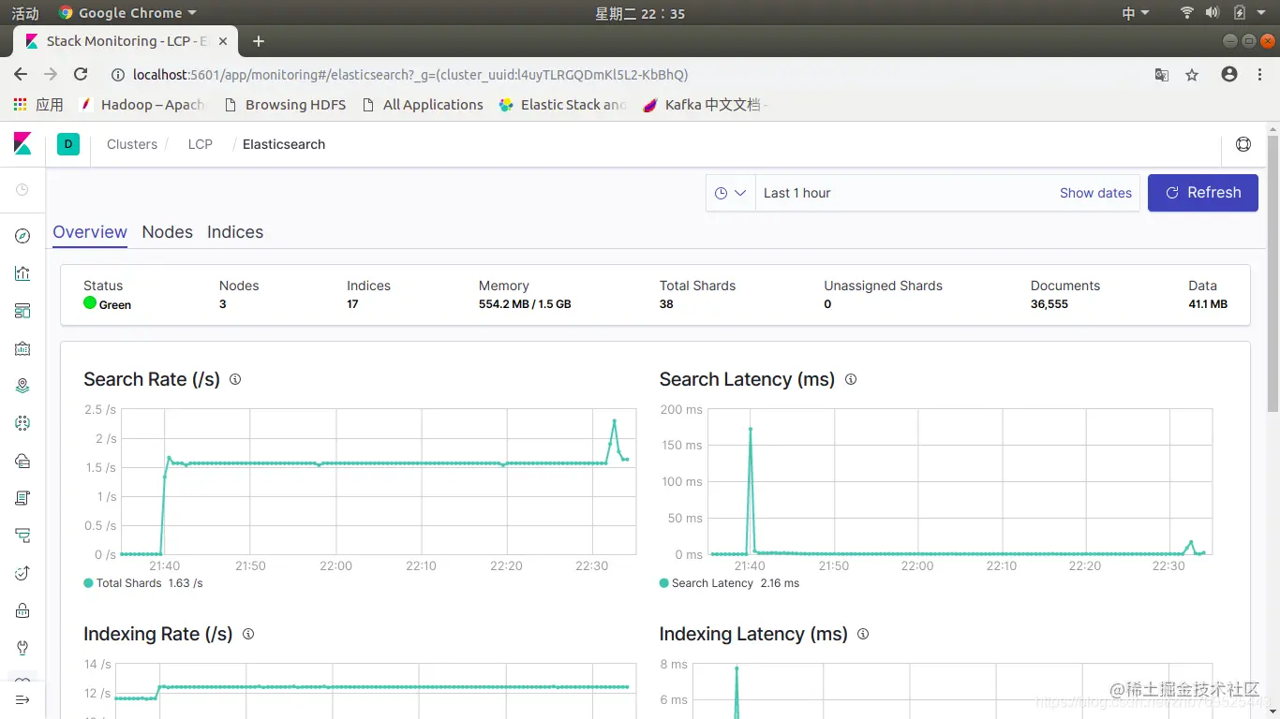Click the Chrome address bar URL
1280x719 pixels.
tap(410, 75)
